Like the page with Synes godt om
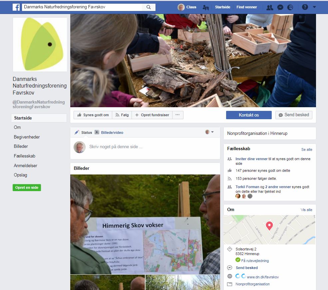 coord(93,115)
